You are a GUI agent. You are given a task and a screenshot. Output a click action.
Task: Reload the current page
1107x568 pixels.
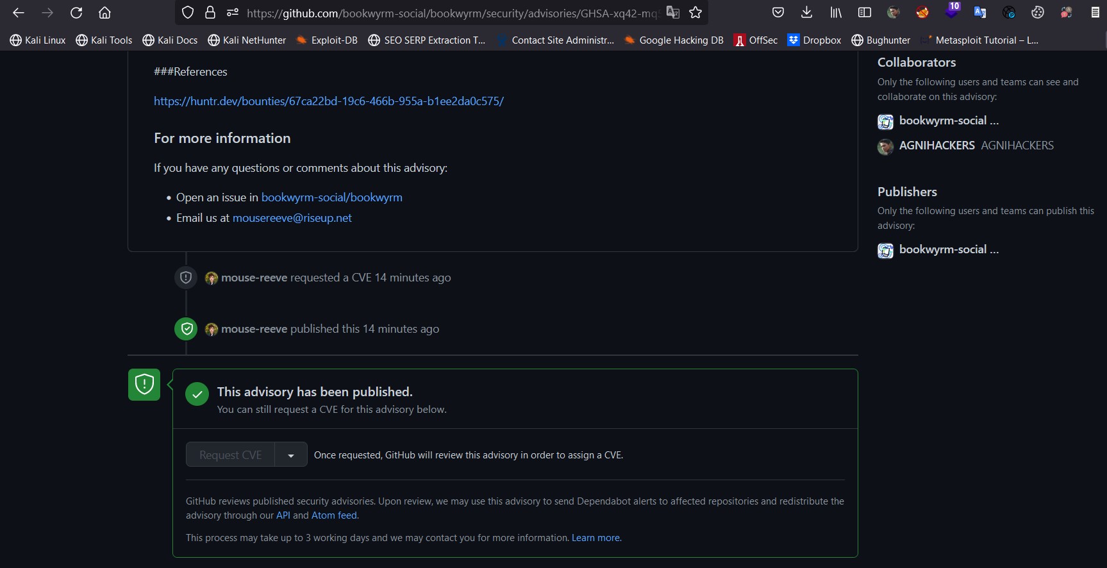pos(76,12)
